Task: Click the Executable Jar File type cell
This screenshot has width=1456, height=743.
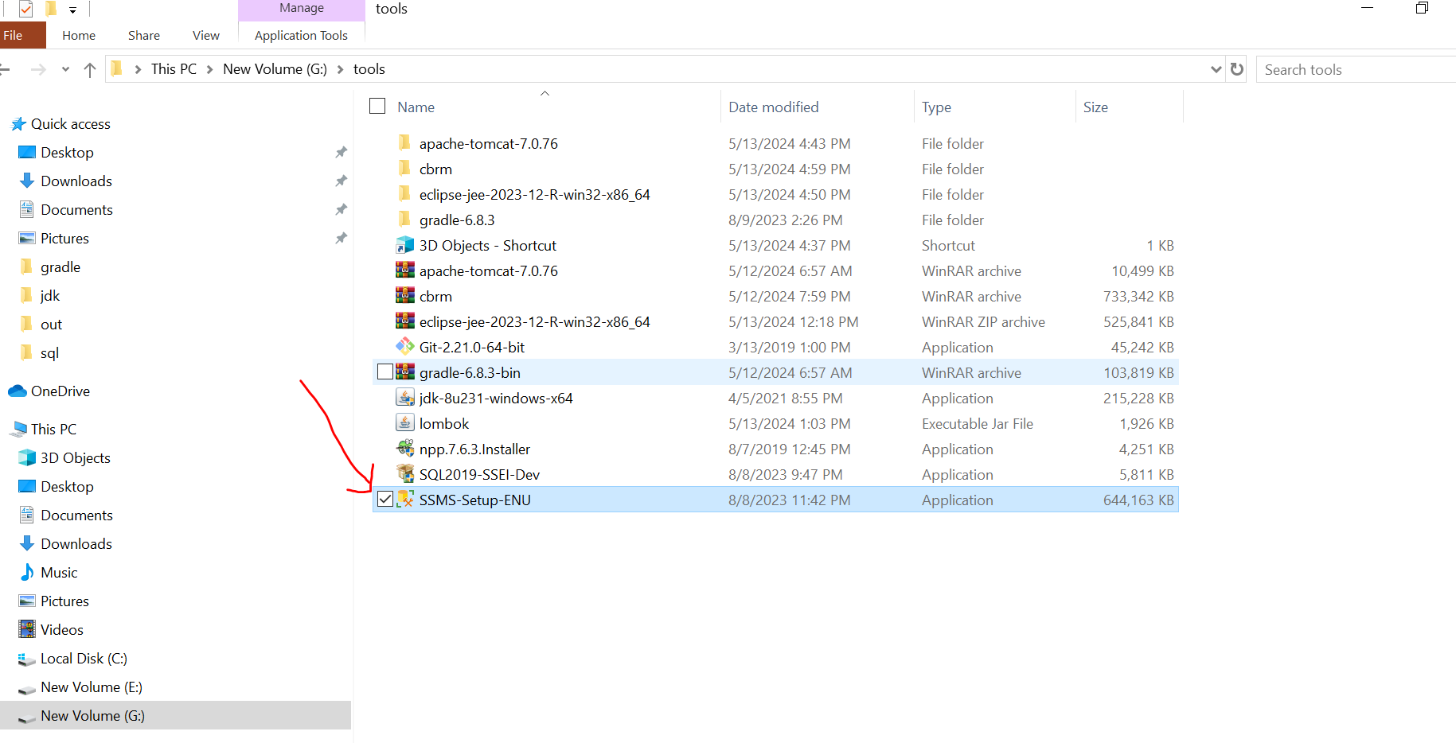Action: [x=978, y=423]
